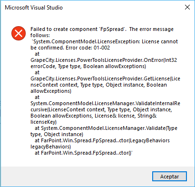This screenshot has width=195, height=187.
Task: Click the Aceptar button
Action: 169,176
